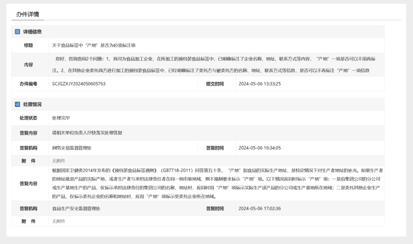Click 答复时间 label beside 17:02:36
Viewport: 413px width, 244px height.
click(215, 208)
